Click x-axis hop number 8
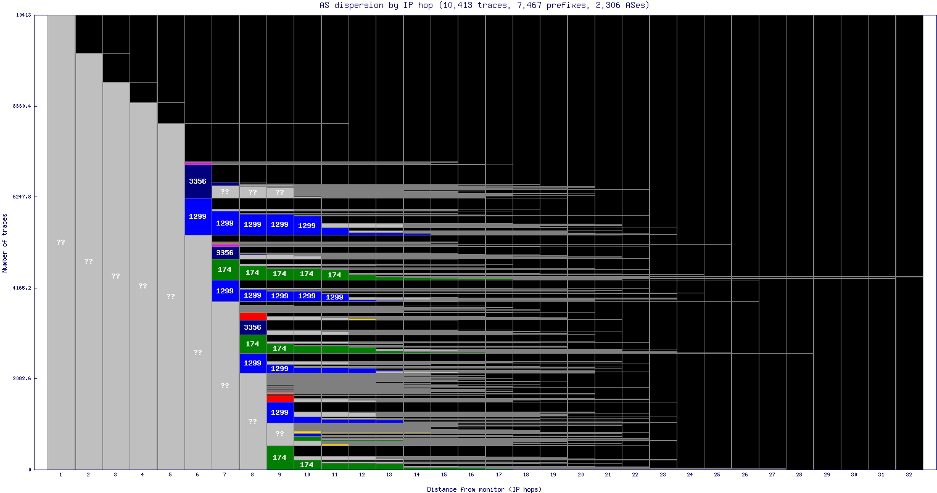The height and width of the screenshot is (493, 937). tap(252, 475)
